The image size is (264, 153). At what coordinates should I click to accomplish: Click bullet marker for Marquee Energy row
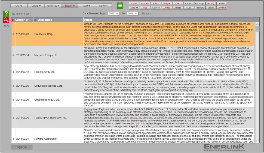tap(13, 55)
